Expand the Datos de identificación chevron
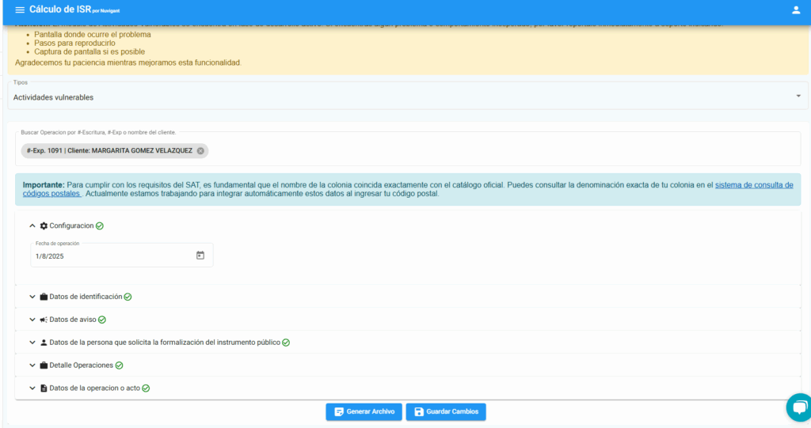Screen dimensions: 811x428 (x=32, y=297)
